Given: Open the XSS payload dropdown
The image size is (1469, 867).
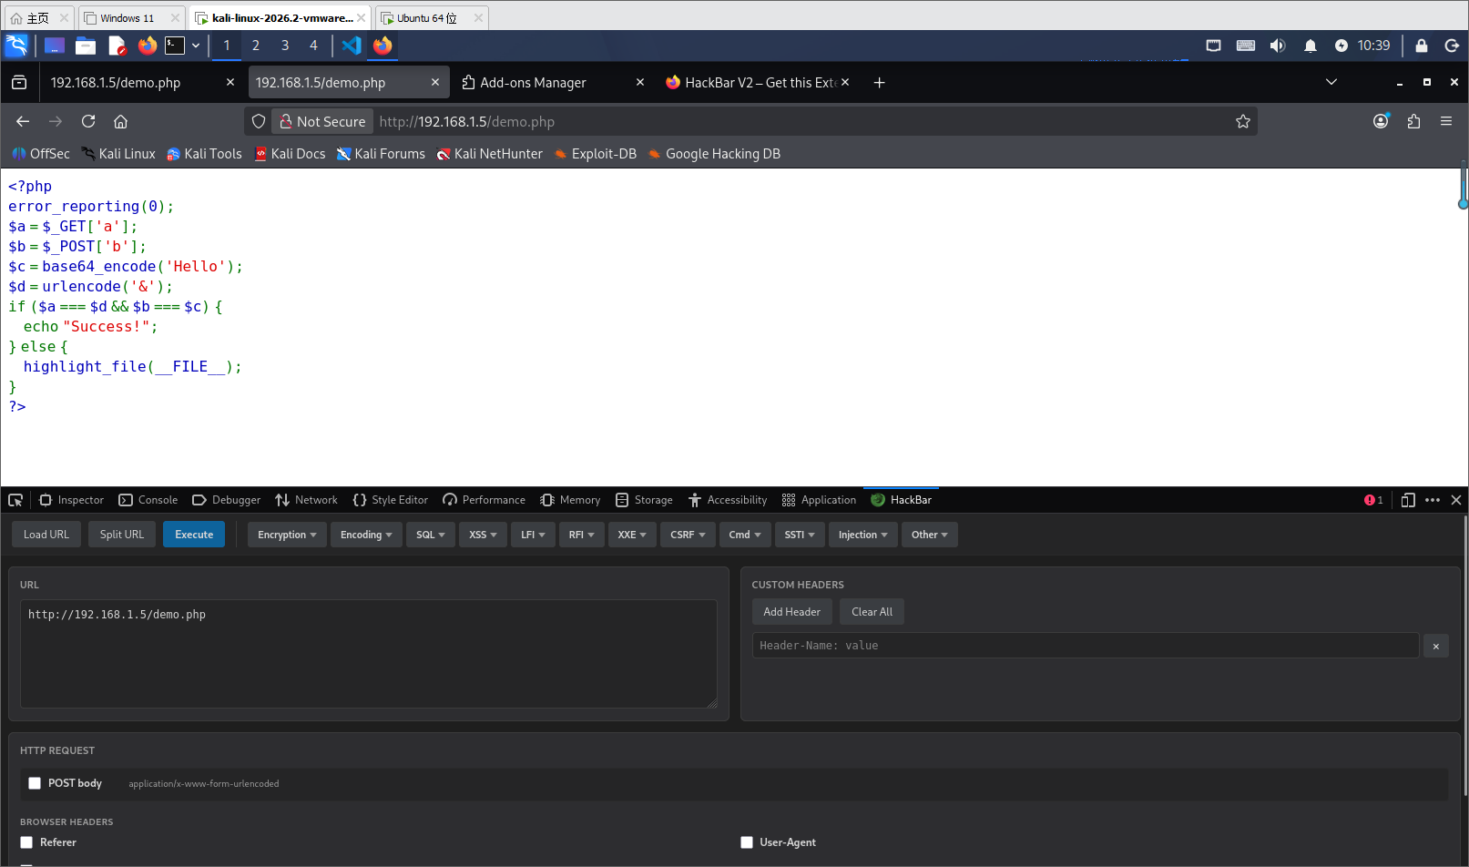Looking at the screenshot, I should click(x=483, y=535).
